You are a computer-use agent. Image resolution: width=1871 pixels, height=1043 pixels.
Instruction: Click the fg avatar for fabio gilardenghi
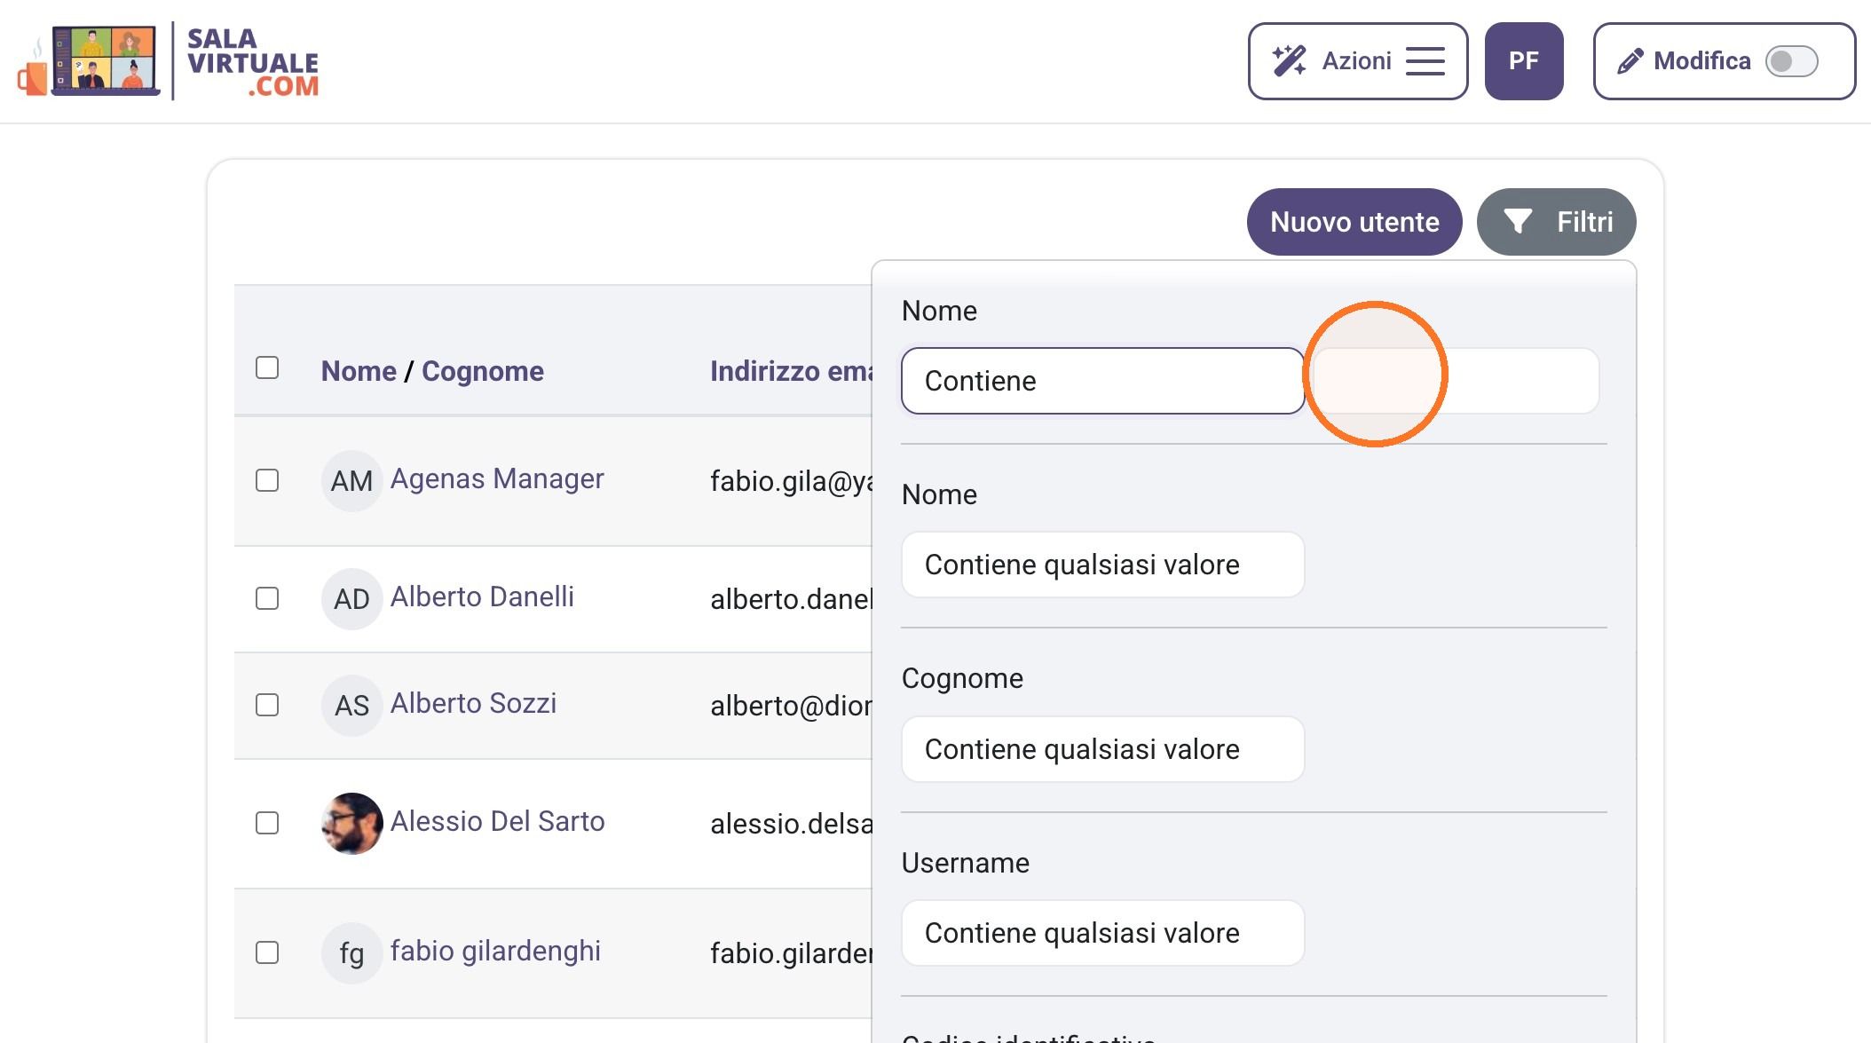point(351,953)
